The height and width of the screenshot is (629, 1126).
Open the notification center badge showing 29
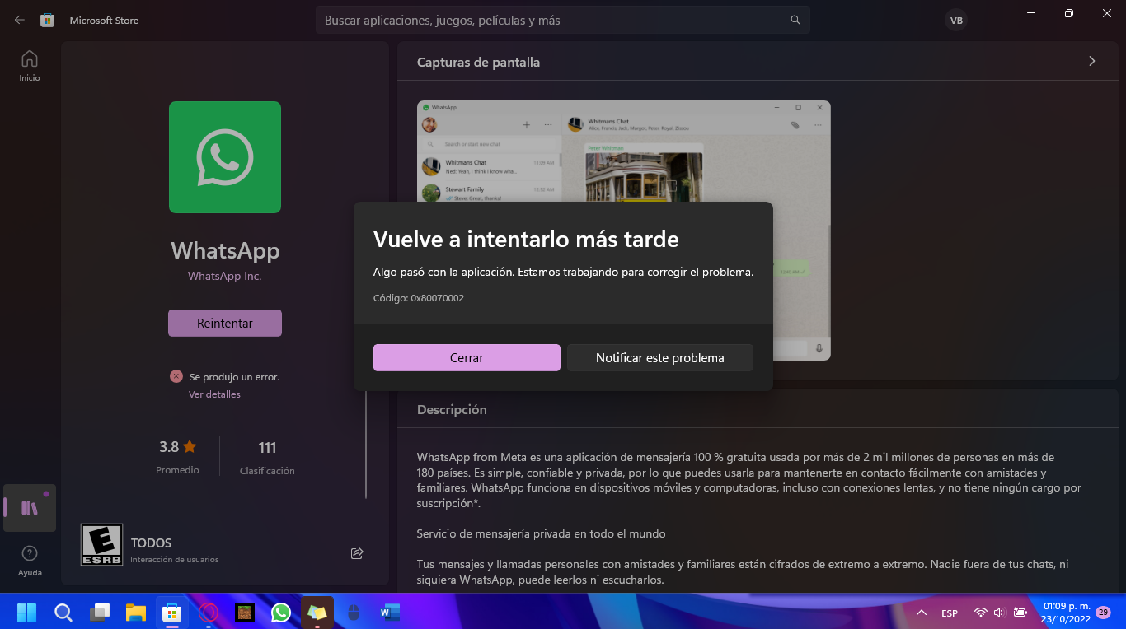(1104, 613)
